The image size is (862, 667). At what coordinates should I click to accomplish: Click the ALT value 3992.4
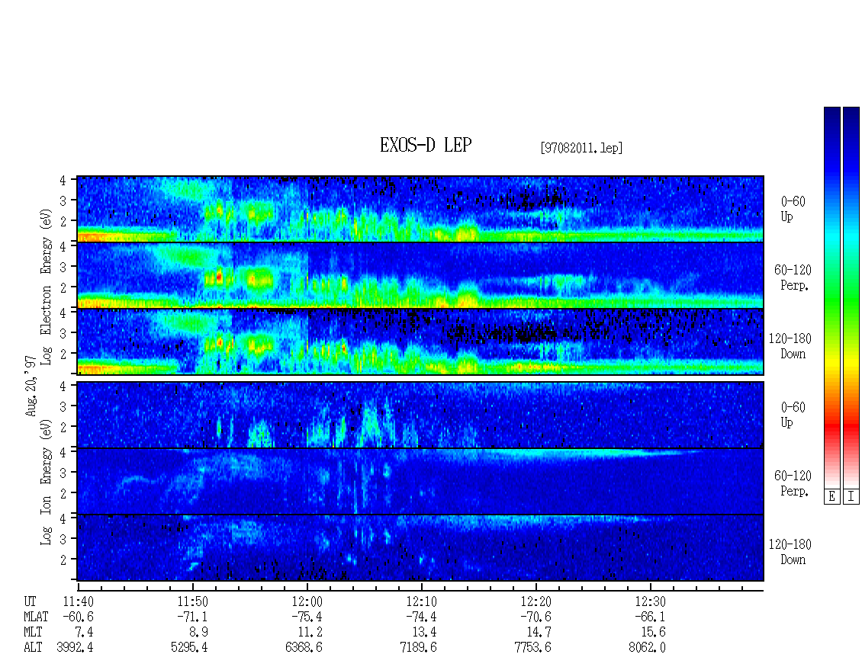(x=76, y=647)
